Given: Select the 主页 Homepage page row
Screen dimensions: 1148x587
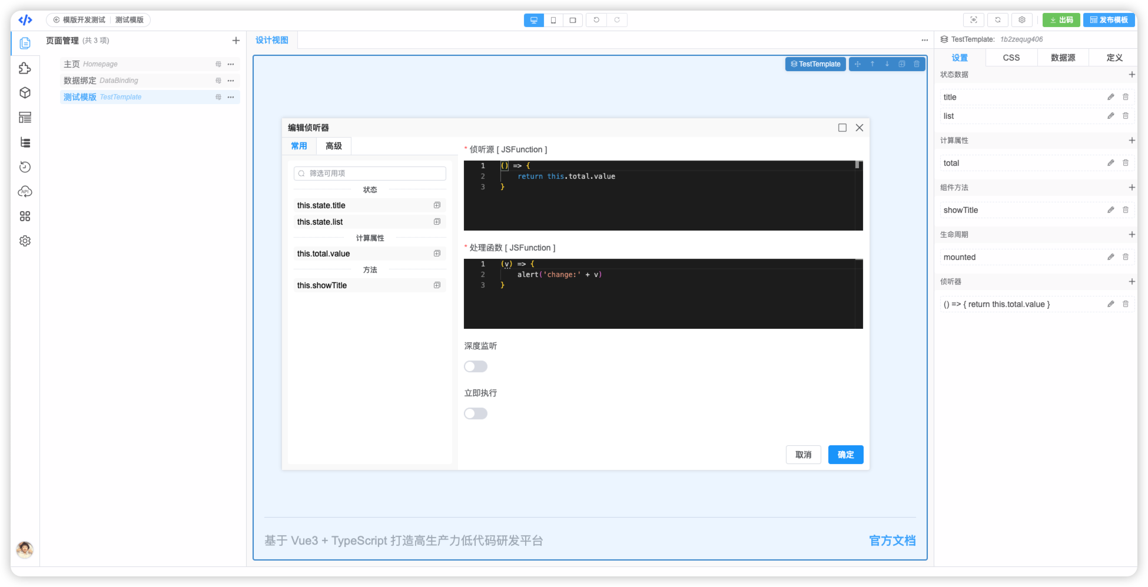Looking at the screenshot, I should [150, 64].
